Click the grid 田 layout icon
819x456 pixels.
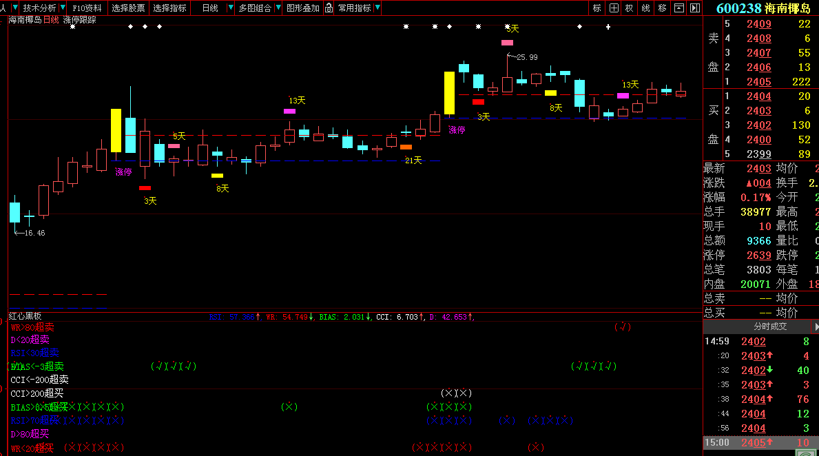613,8
